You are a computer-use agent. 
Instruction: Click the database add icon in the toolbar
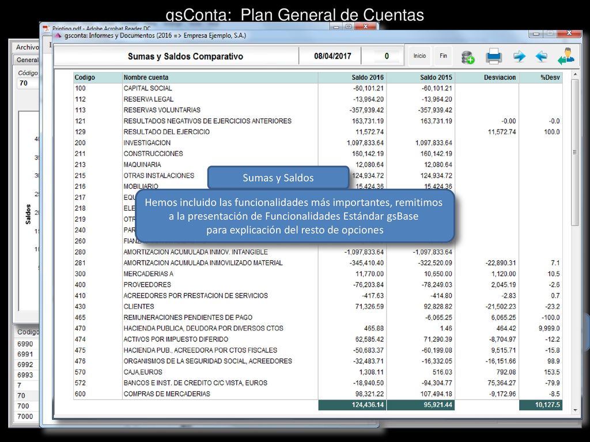[468, 57]
